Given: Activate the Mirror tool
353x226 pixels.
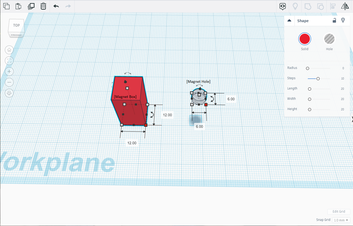Looking at the screenshot, I should tap(345, 6).
